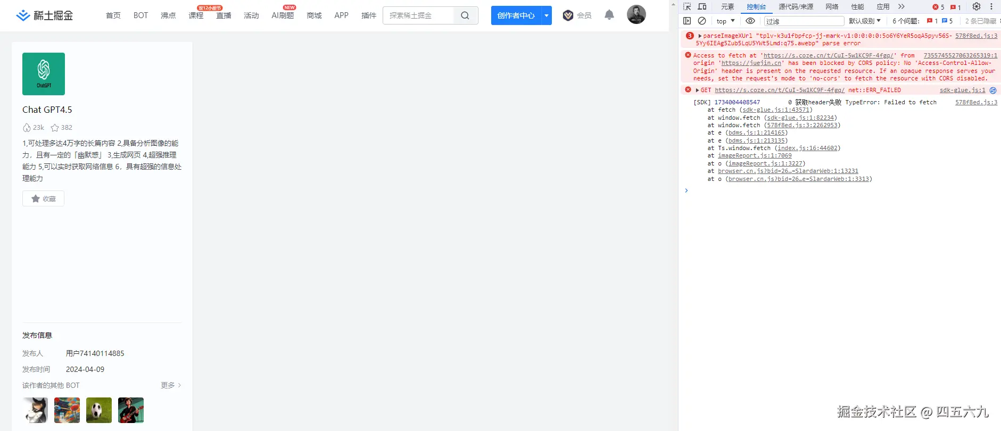1001x431 pixels.
Task: Toggle the console sidebar panel
Action: (687, 21)
